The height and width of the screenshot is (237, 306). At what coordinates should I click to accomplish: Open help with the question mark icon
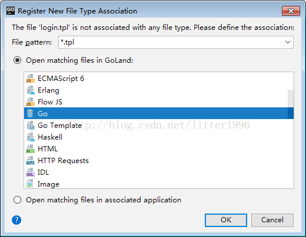tap(16, 220)
